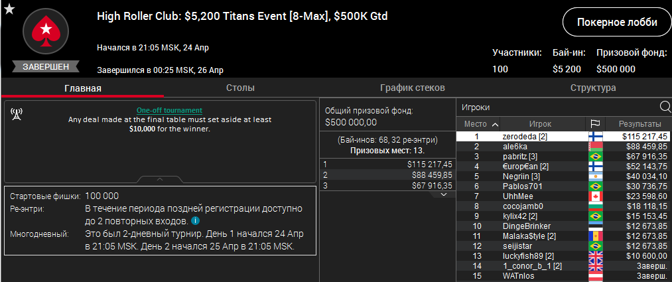The width and height of the screenshot is (672, 282).
Task: Go to the Структура tab
Action: [593, 88]
